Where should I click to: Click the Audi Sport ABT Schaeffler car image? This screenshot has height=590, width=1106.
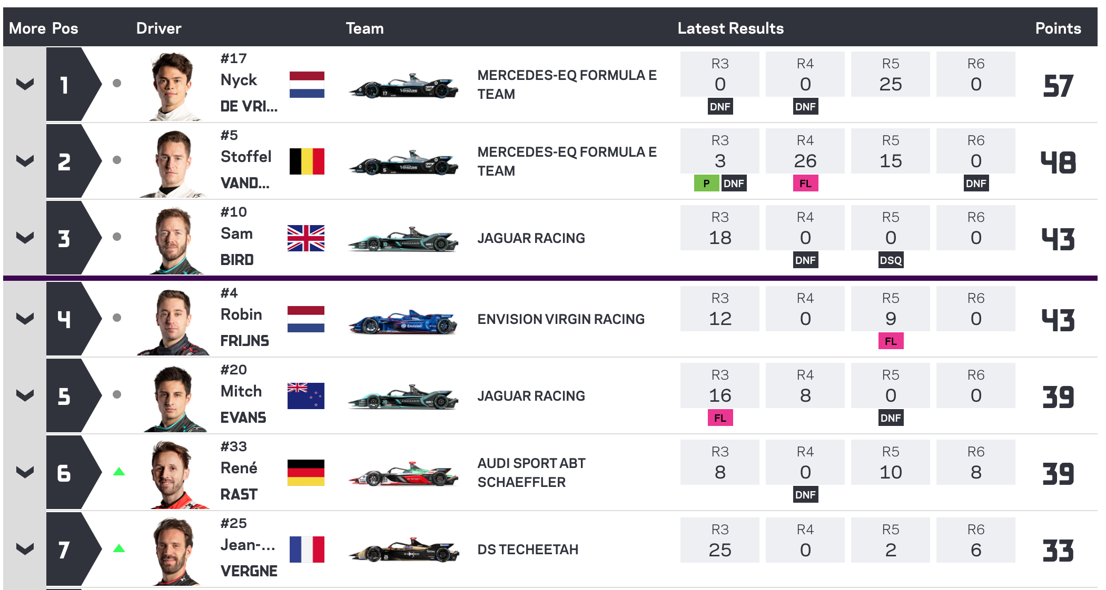403,474
